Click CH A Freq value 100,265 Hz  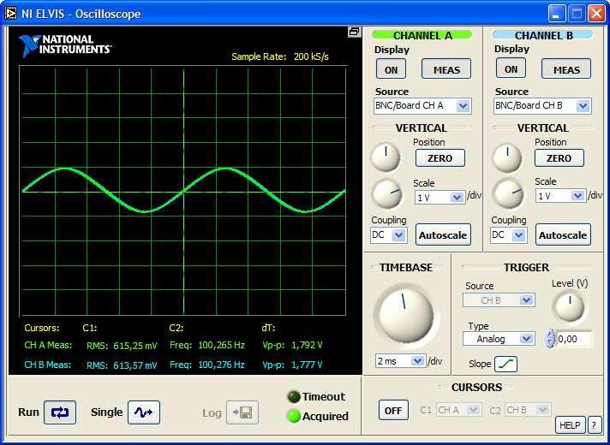tap(221, 345)
